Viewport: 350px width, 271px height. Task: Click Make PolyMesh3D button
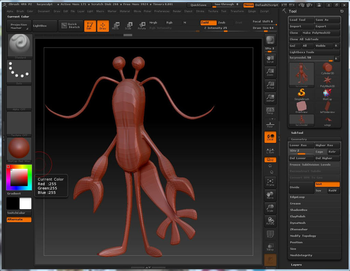tap(321, 33)
